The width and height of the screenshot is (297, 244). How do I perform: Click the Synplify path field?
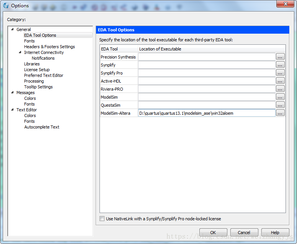coord(207,65)
